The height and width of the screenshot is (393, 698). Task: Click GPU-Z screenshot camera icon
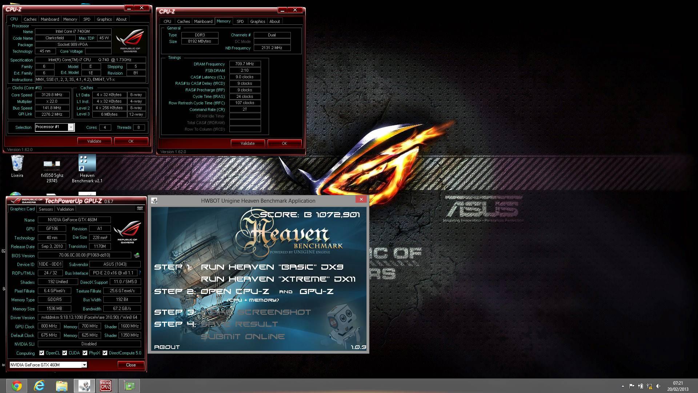click(140, 209)
